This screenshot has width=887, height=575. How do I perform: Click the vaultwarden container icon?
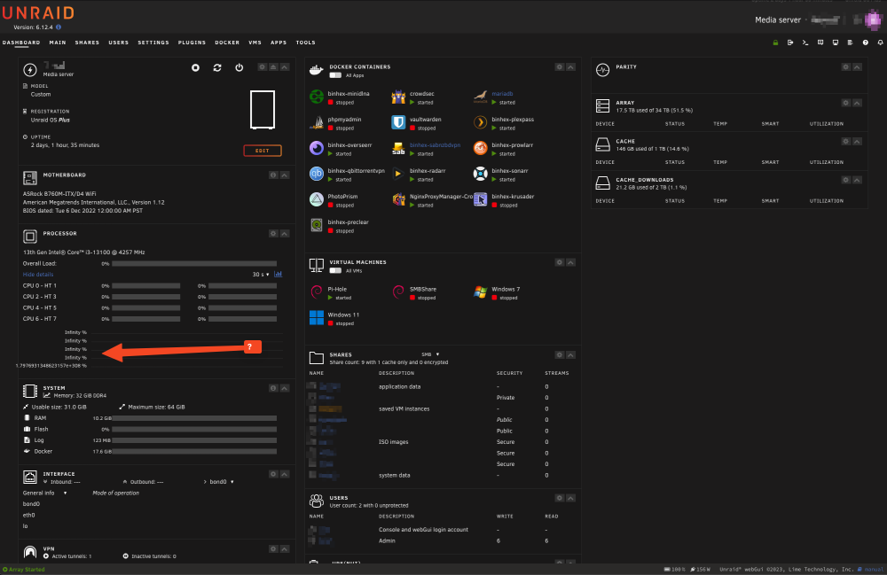click(399, 122)
